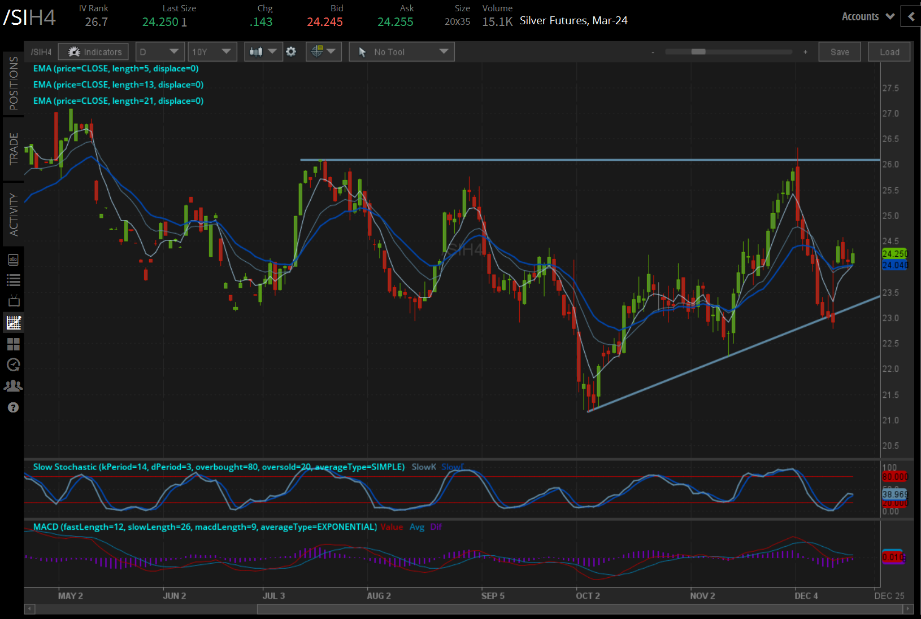Open the book chart icon in sidebar

coord(14,260)
